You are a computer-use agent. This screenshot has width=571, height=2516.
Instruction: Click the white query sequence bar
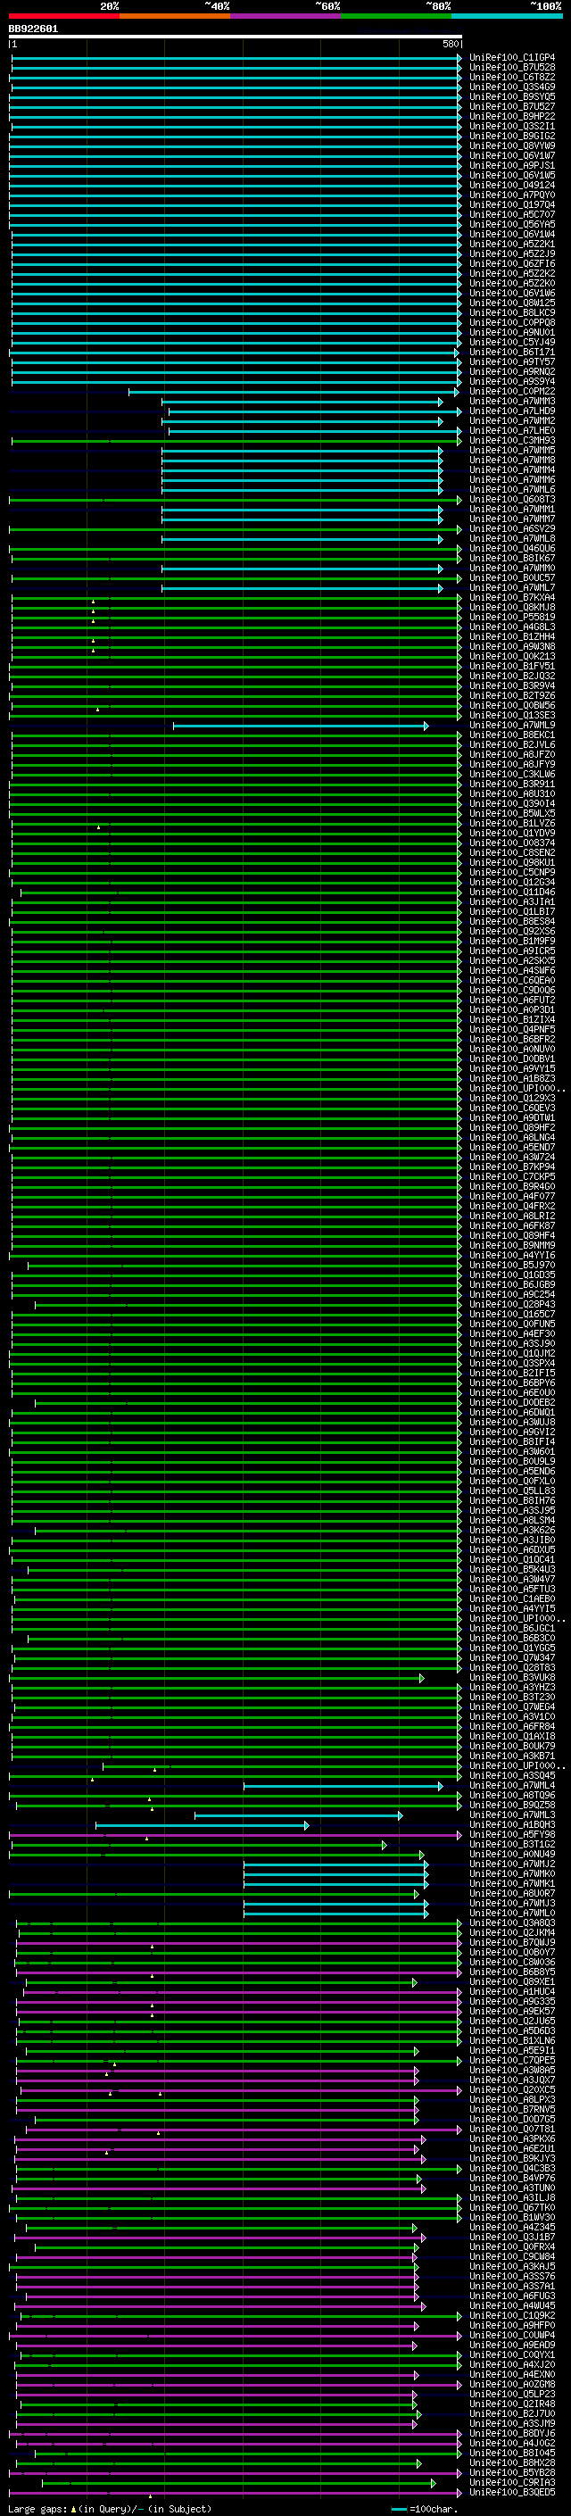(236, 36)
